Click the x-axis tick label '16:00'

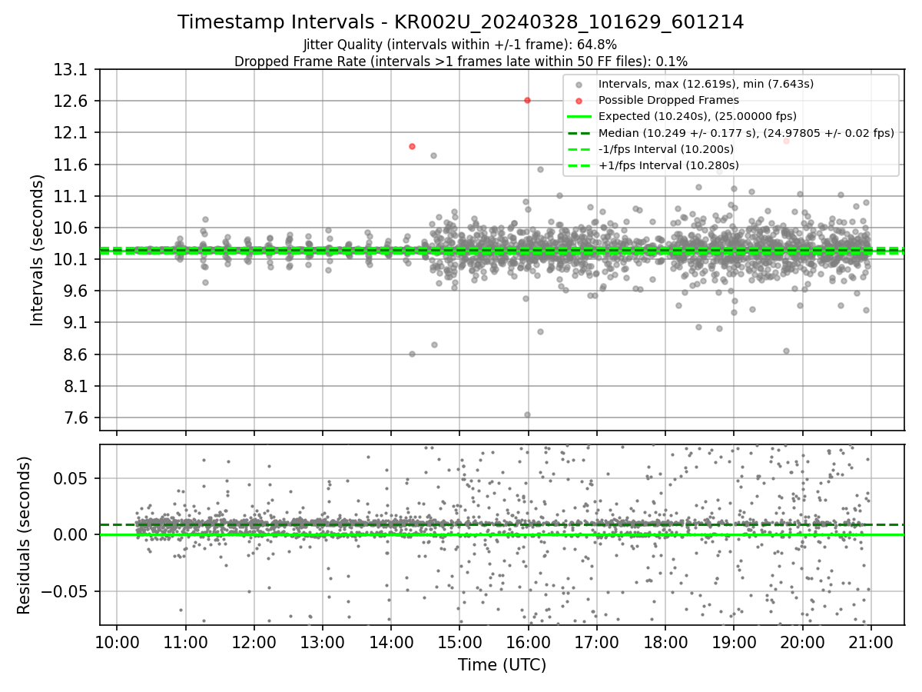pyautogui.click(x=528, y=643)
